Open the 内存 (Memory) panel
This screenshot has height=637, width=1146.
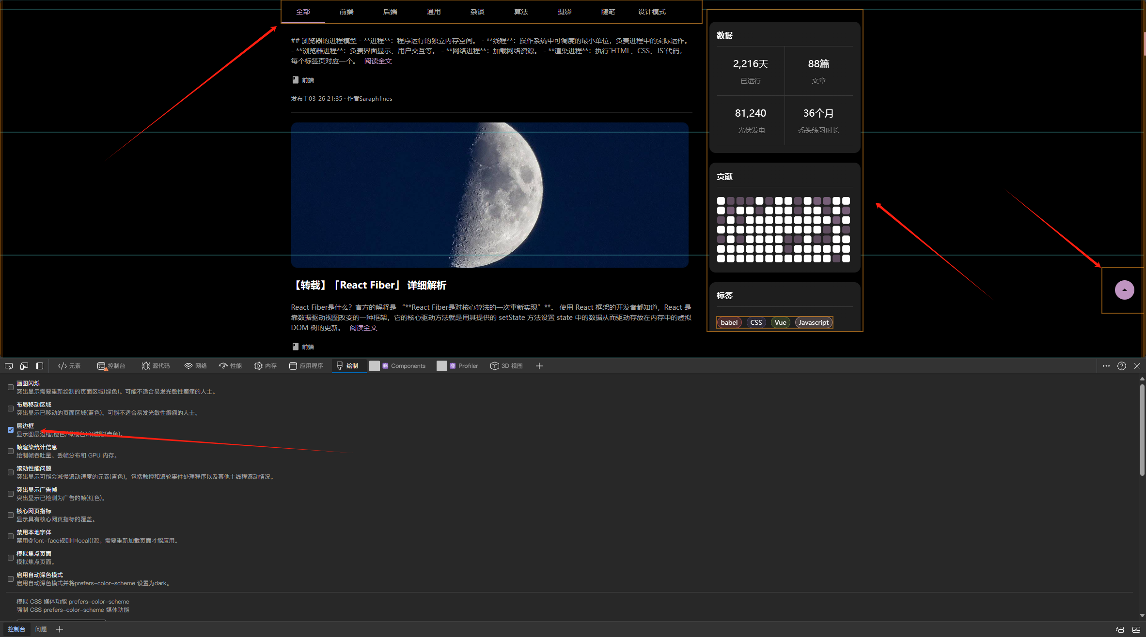(265, 366)
